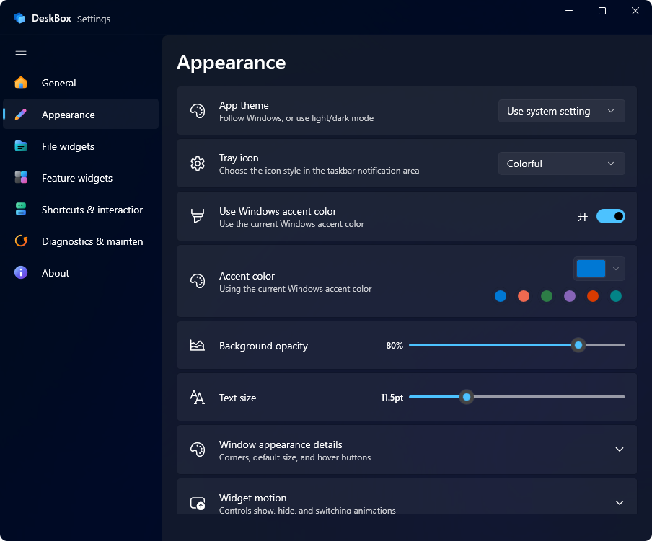Expand the Widget motion section
Image resolution: width=652 pixels, height=541 pixels.
click(x=619, y=503)
